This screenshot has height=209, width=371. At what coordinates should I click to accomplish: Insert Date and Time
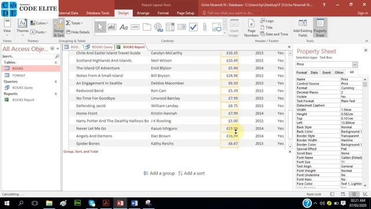pyautogui.click(x=274, y=34)
